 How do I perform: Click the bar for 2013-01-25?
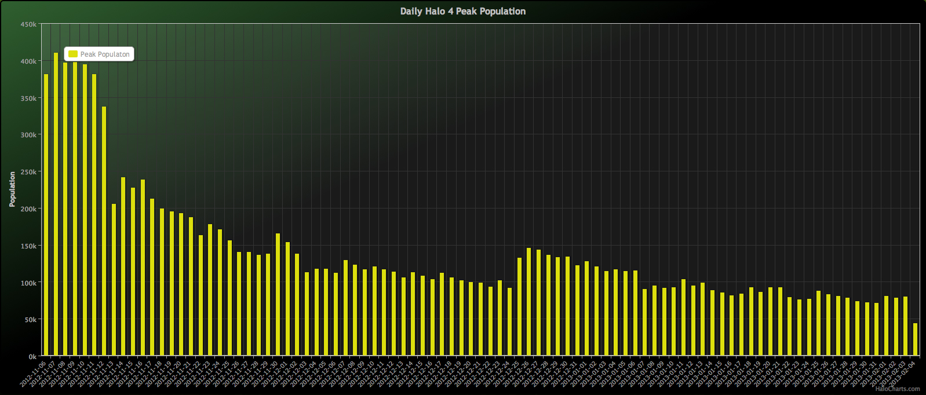(x=819, y=323)
